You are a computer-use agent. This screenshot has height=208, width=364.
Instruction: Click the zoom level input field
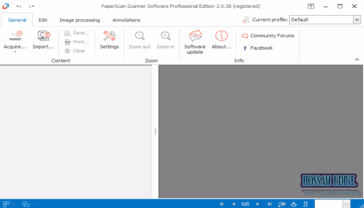(328, 204)
